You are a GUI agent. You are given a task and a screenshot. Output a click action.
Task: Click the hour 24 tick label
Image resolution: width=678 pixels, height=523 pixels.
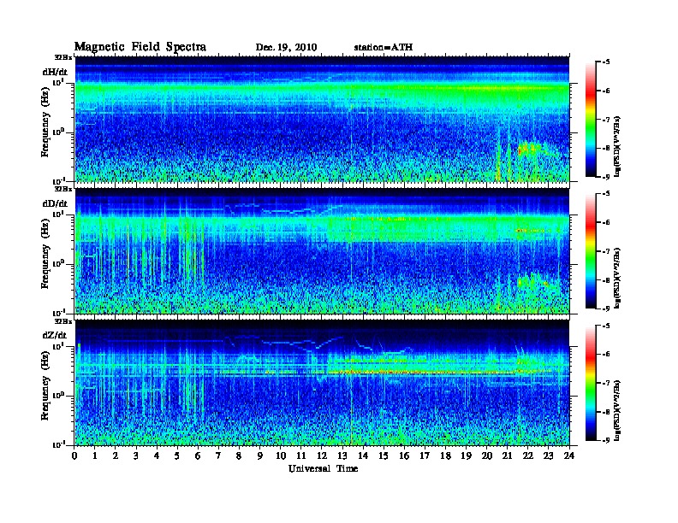(x=569, y=455)
